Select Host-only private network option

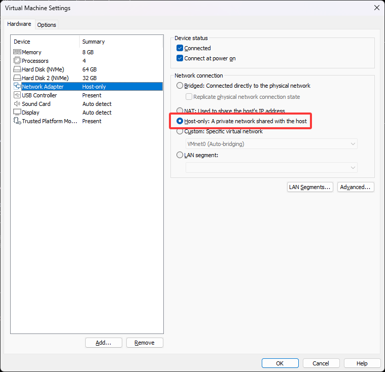[x=180, y=121]
